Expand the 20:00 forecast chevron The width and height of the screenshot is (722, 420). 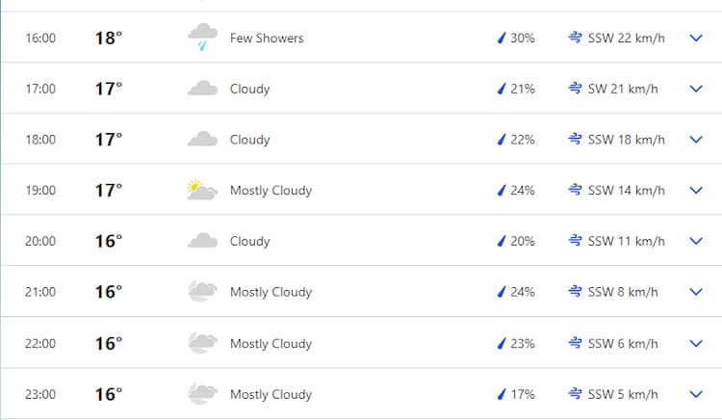pyautogui.click(x=697, y=241)
